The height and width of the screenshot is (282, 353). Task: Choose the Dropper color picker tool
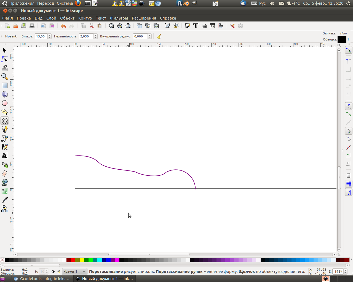tap(4, 200)
